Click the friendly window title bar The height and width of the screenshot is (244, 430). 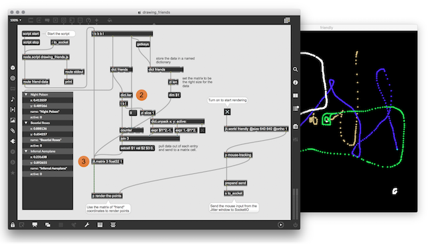pyautogui.click(x=359, y=27)
